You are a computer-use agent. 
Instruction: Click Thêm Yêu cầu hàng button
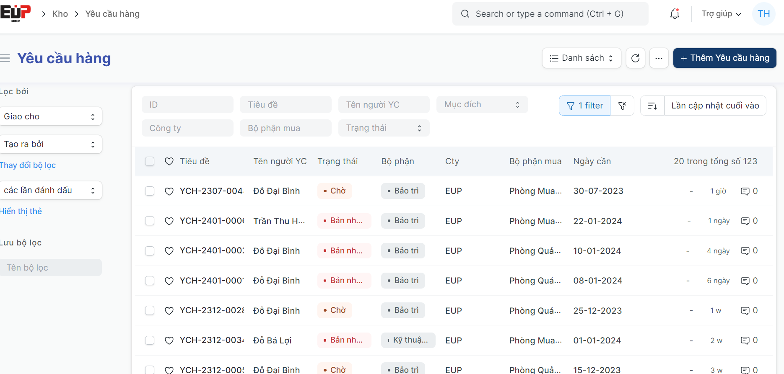[x=724, y=58]
